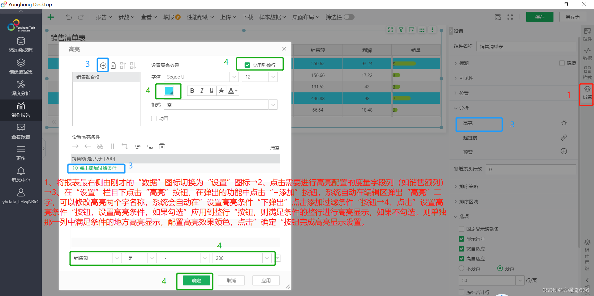Select the 不分页 radio button
This screenshot has height=296, width=594.
[x=461, y=268]
